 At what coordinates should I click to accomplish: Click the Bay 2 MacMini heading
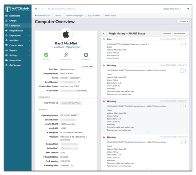66,43
